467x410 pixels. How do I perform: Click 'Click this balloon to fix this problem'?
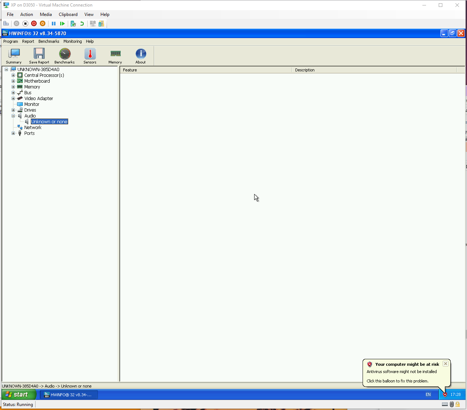click(x=397, y=381)
